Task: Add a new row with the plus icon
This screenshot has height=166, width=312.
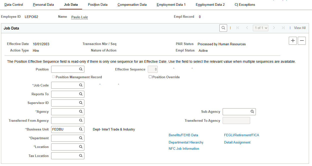Action: point(293,40)
